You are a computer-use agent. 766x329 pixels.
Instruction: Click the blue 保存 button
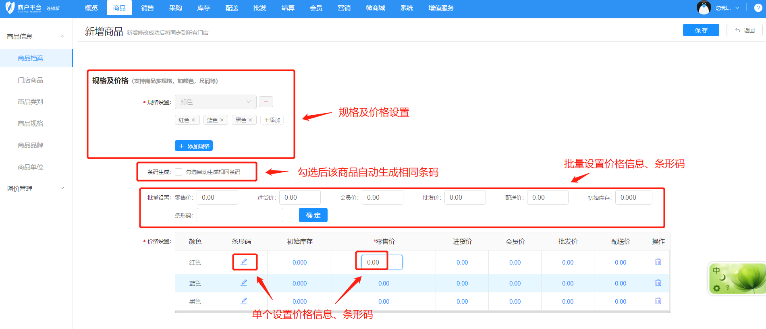pos(701,30)
